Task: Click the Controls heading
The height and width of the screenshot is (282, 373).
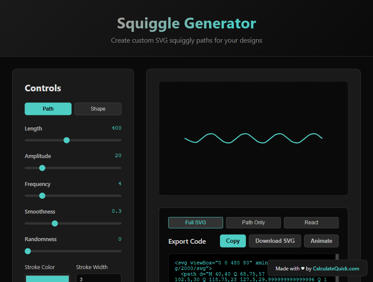Action: [x=43, y=88]
